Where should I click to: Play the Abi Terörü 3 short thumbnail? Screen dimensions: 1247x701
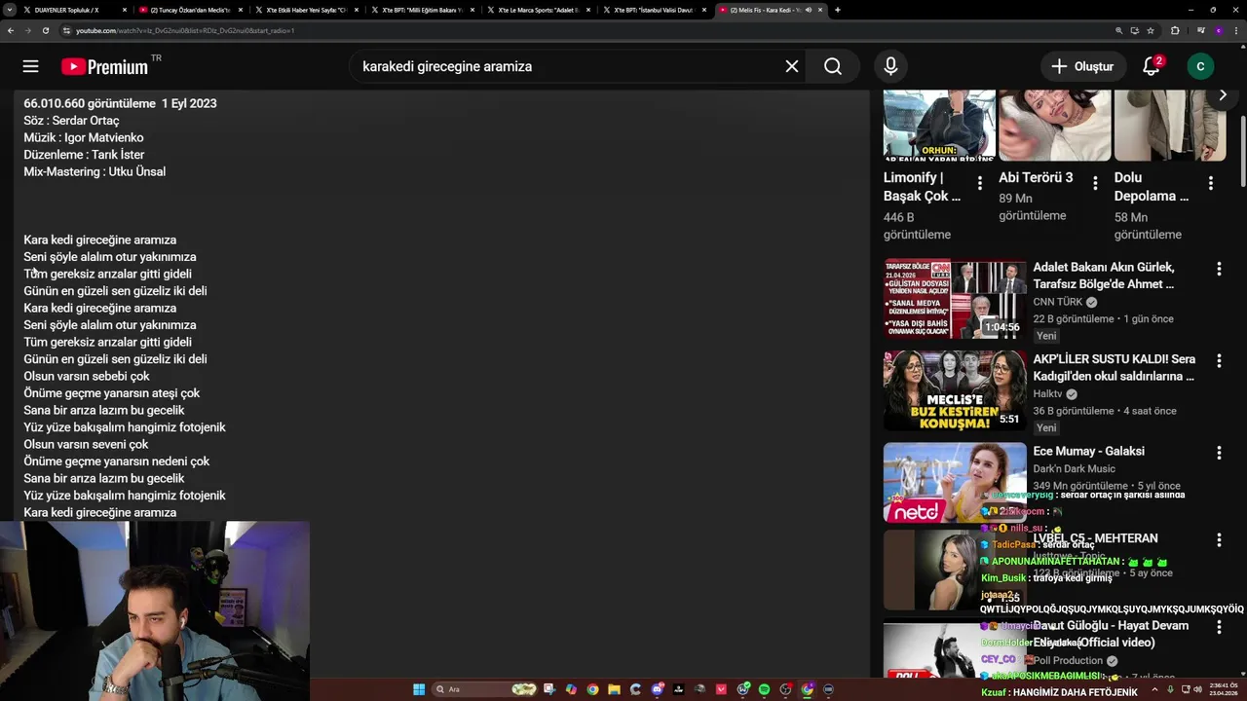1054,125
